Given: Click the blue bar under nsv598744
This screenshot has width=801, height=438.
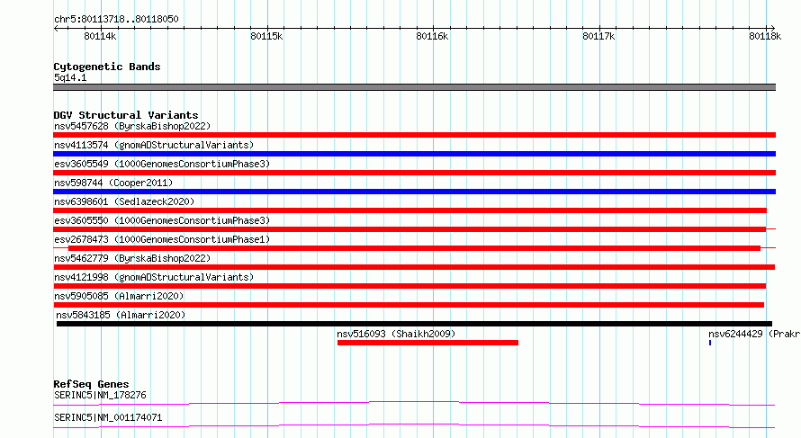Looking at the screenshot, I should (414, 192).
